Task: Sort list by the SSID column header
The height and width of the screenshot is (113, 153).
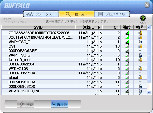Action: (x=38, y=27)
